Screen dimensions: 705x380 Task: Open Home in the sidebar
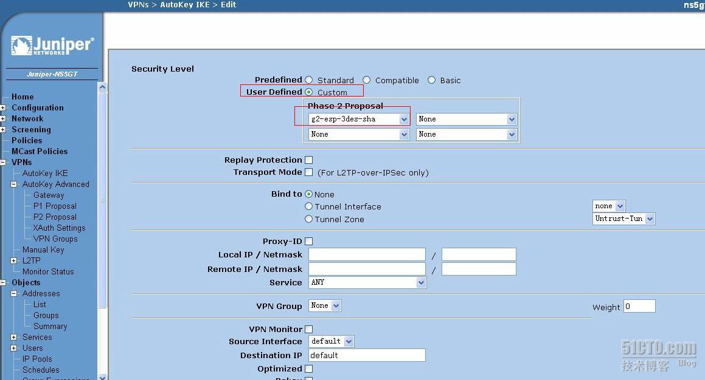[23, 97]
